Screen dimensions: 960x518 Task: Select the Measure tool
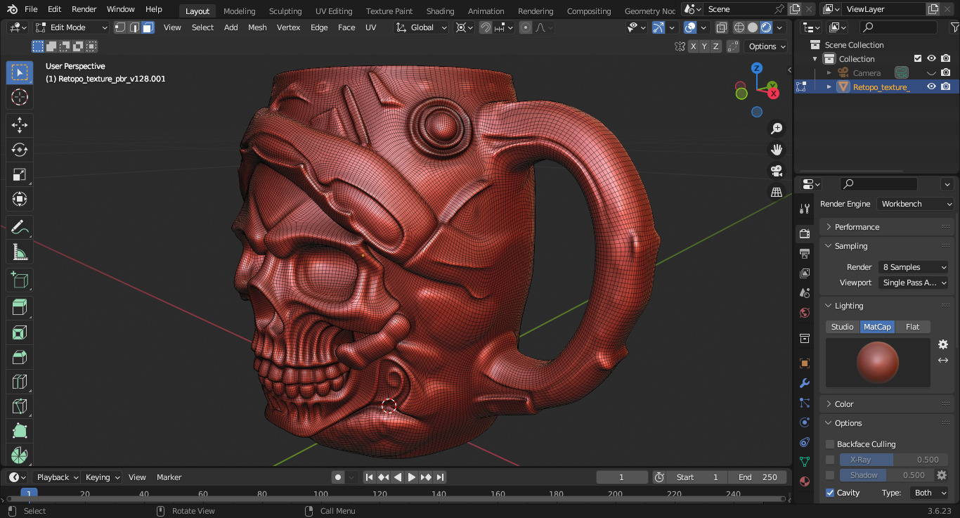[x=20, y=252]
